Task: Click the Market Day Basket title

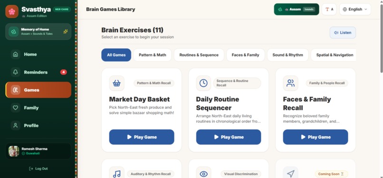Action: point(140,99)
